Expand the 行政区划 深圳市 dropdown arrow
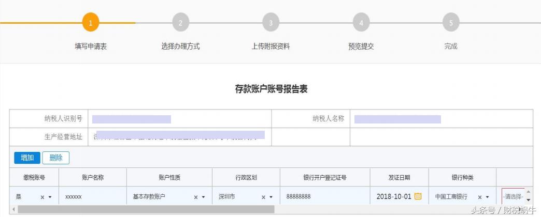The width and height of the screenshot is (541, 217). coord(271,197)
